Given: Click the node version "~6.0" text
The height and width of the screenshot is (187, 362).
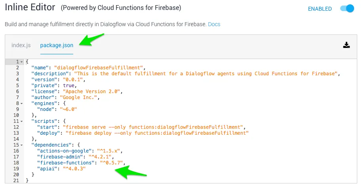Looking at the screenshot, I should 68,109.
